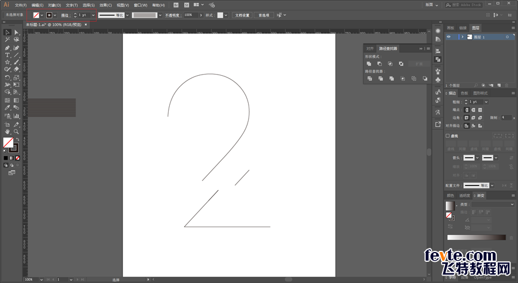Click the new layer icon in Layers panel
The height and width of the screenshot is (283, 518).
(499, 86)
